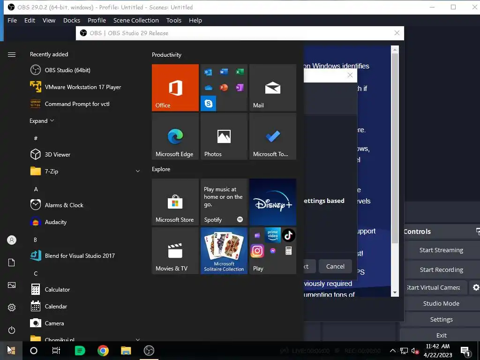
Task: Open Pictures from the Start sidebar
Action: pos(12,285)
